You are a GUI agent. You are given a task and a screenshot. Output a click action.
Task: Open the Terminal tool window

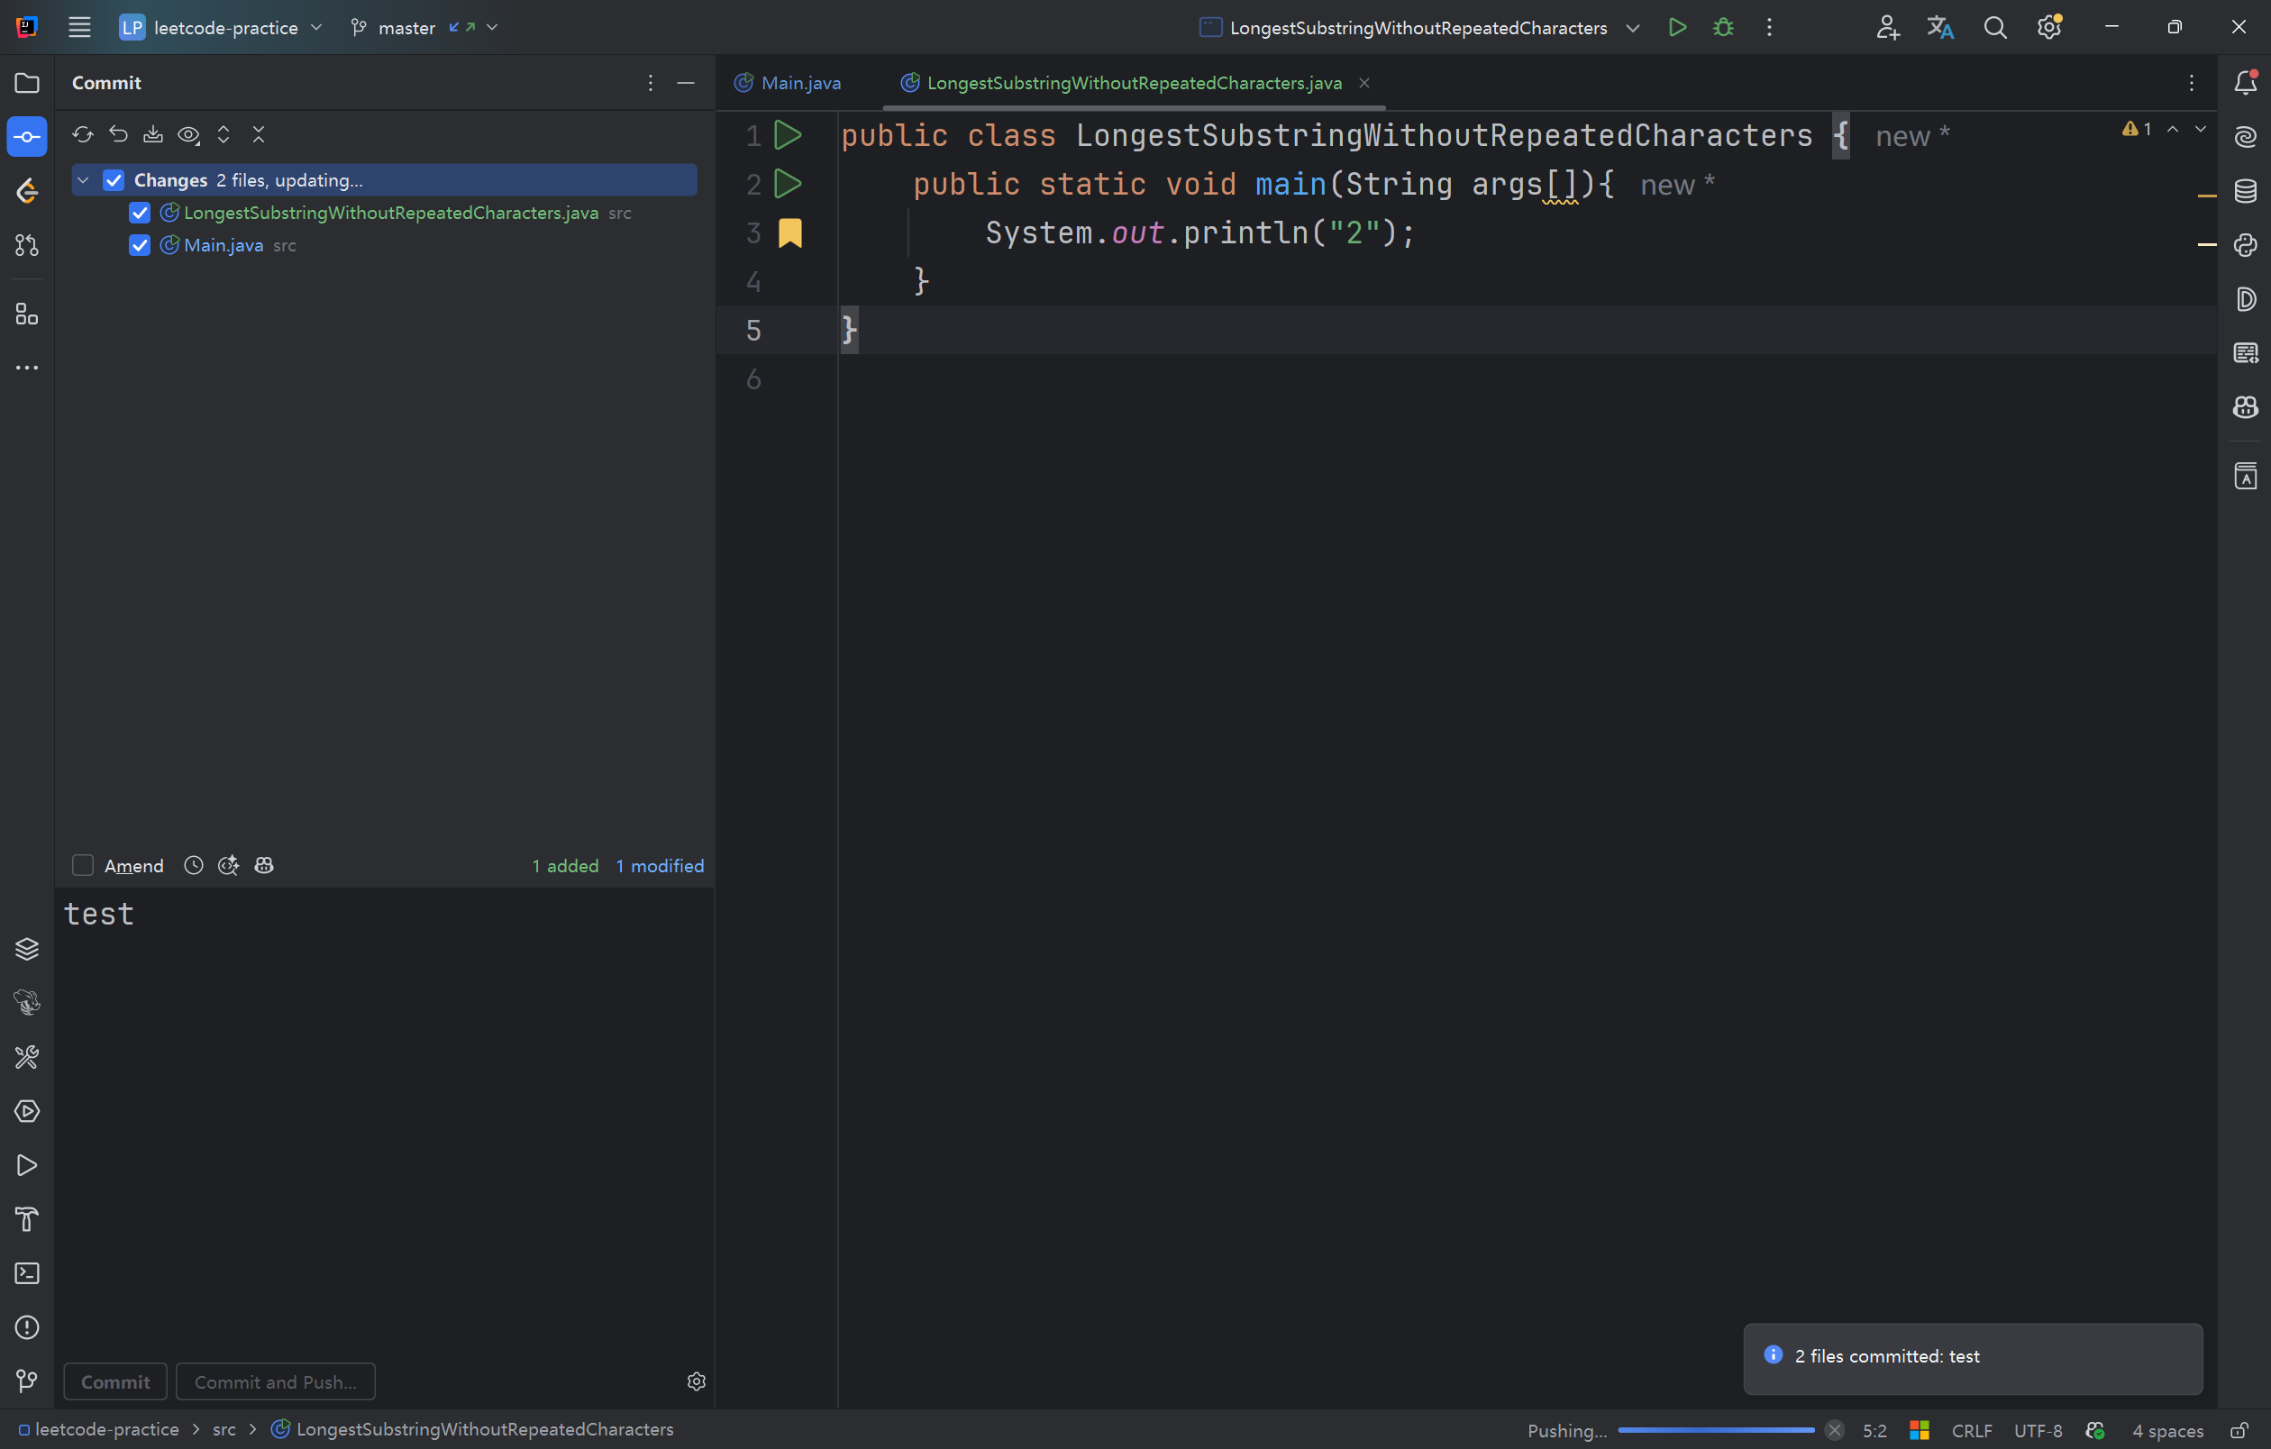coord(26,1273)
